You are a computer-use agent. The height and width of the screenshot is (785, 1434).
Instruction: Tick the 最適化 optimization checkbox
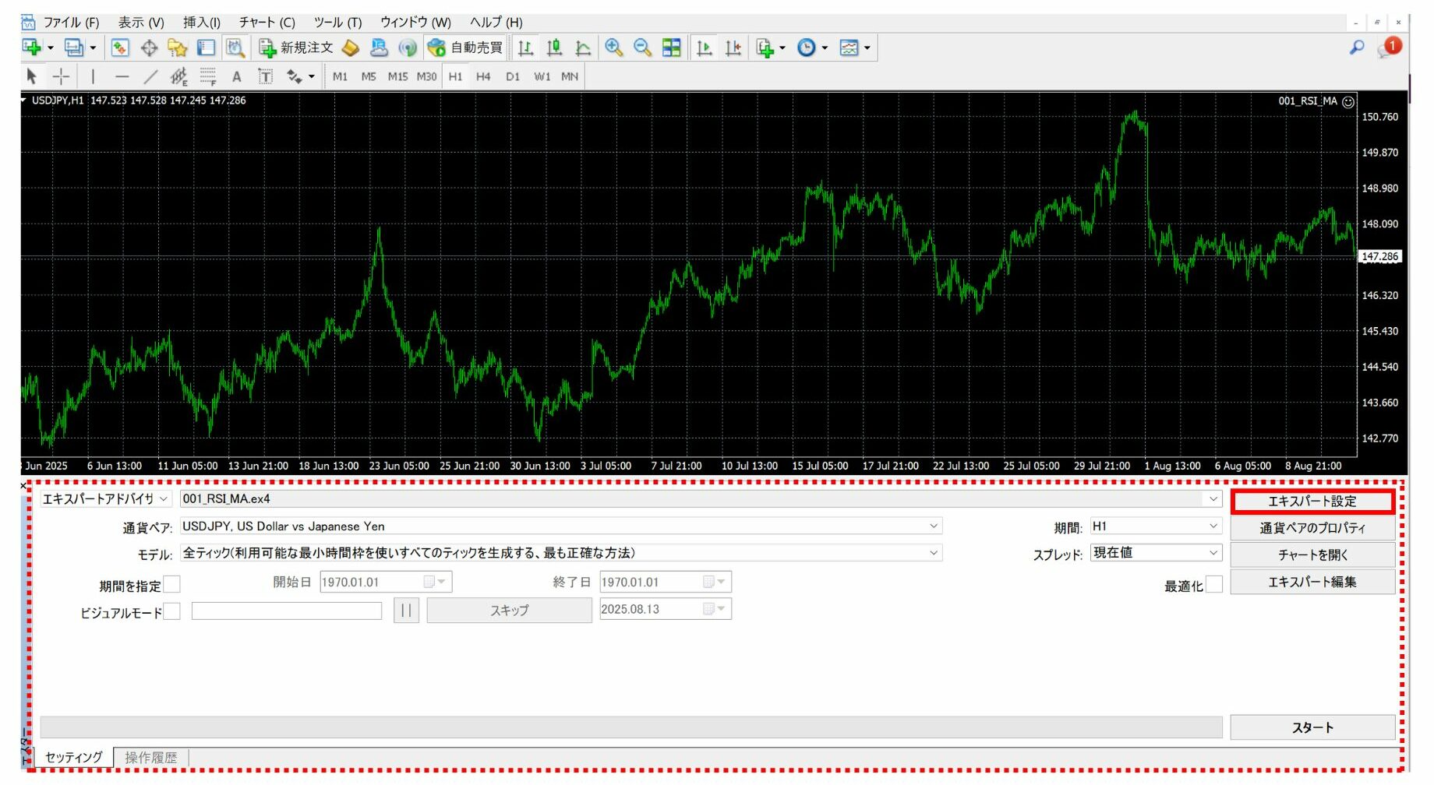click(1213, 585)
